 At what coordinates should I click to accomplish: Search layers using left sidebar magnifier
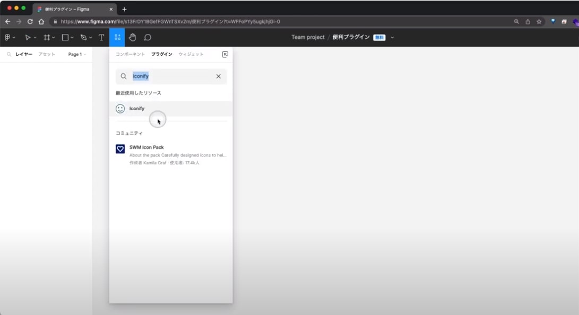point(9,54)
